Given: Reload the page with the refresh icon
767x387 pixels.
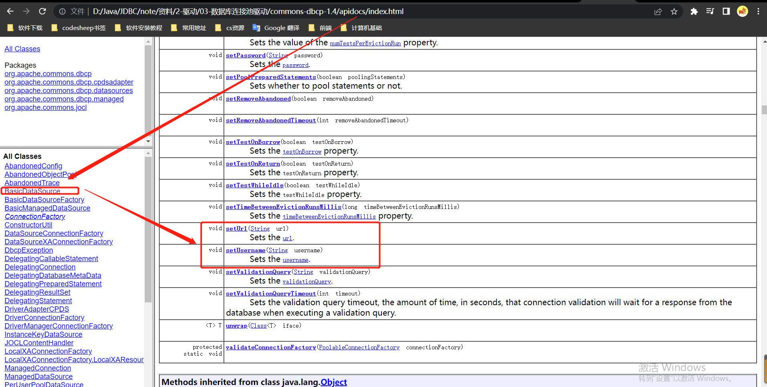Looking at the screenshot, I should pos(43,11).
